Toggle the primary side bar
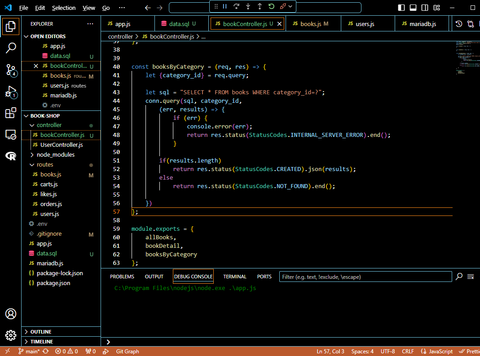 tap(401, 8)
